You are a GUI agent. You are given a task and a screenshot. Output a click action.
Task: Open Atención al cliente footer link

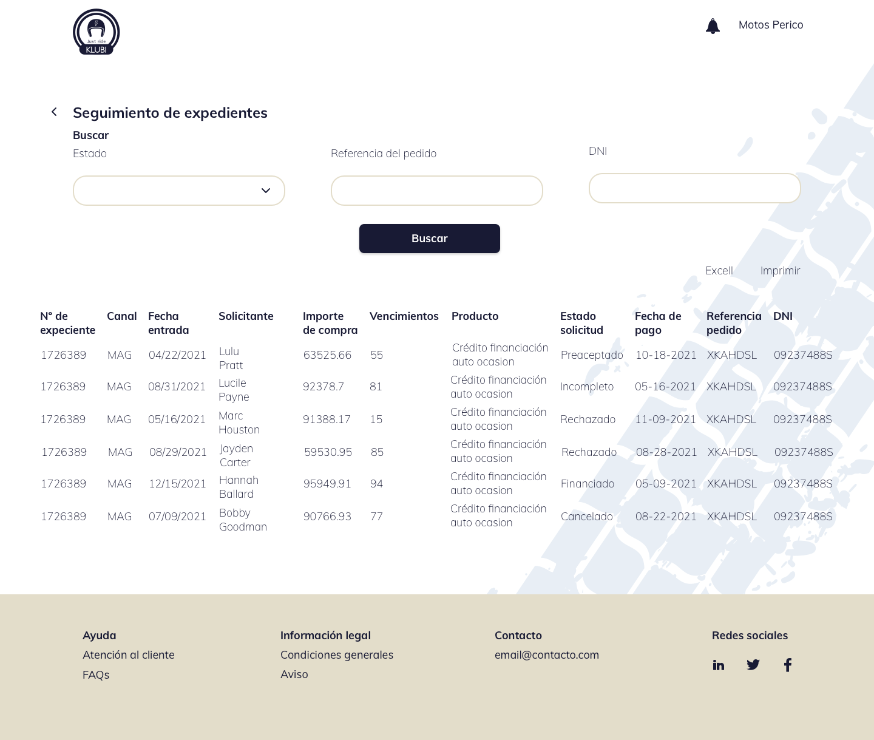coord(129,655)
